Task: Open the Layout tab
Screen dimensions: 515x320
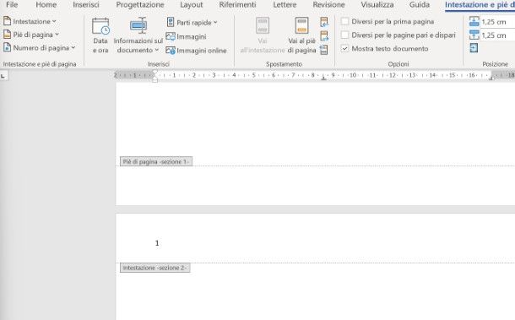Action: (x=191, y=5)
